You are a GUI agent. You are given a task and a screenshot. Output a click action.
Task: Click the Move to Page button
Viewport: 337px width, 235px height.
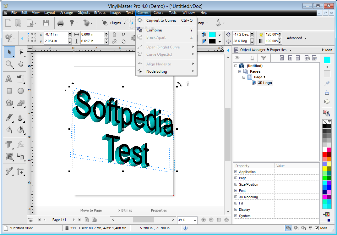click(91, 210)
